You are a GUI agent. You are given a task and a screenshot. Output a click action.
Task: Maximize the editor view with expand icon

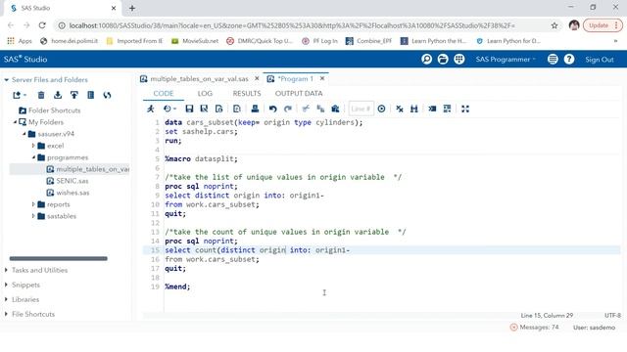pos(465,109)
